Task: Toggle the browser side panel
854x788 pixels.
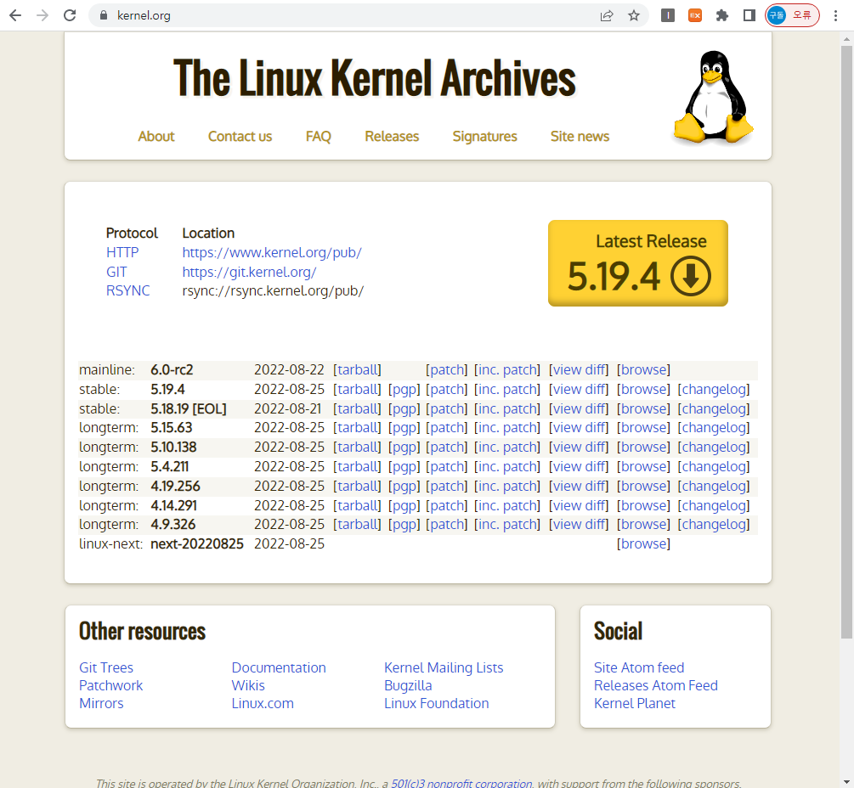Action: (749, 15)
